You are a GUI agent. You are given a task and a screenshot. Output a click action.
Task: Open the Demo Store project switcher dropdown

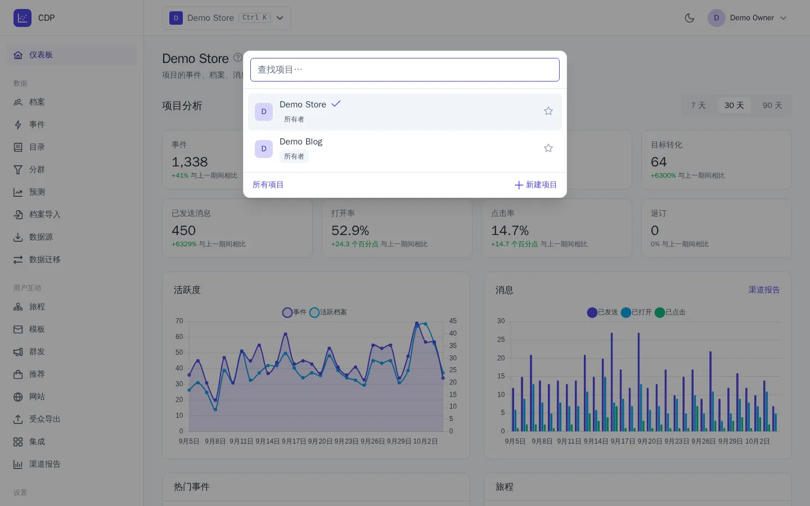[227, 18]
